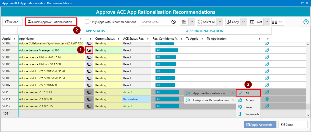
Task: Toggle approval switch for Adobe RdrCEF v22.1.20142.0
Action: (x=89, y=85)
